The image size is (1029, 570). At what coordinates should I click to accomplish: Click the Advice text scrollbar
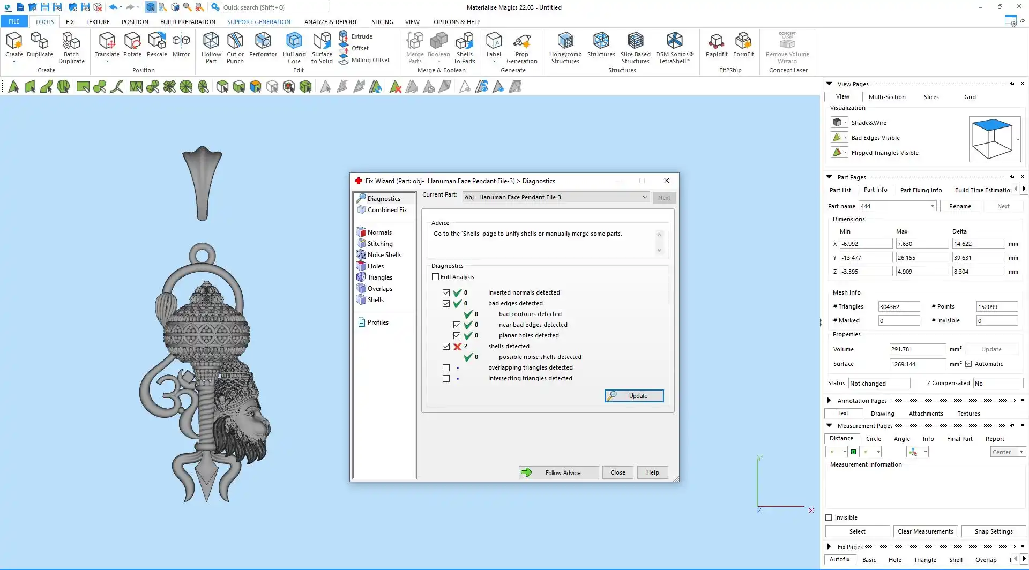pyautogui.click(x=659, y=242)
